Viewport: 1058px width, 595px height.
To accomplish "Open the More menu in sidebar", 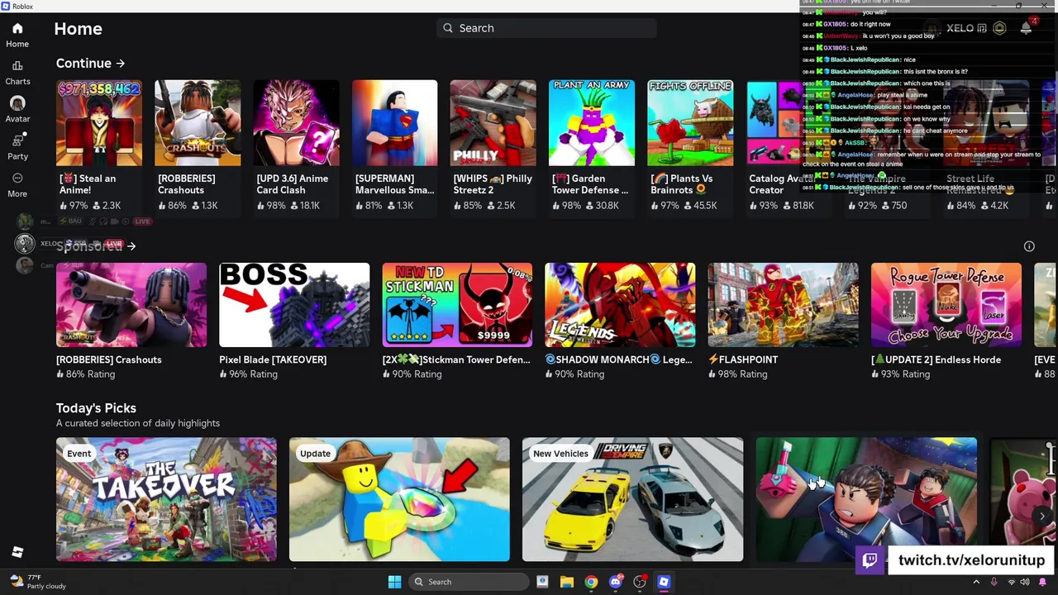I will pos(17,185).
